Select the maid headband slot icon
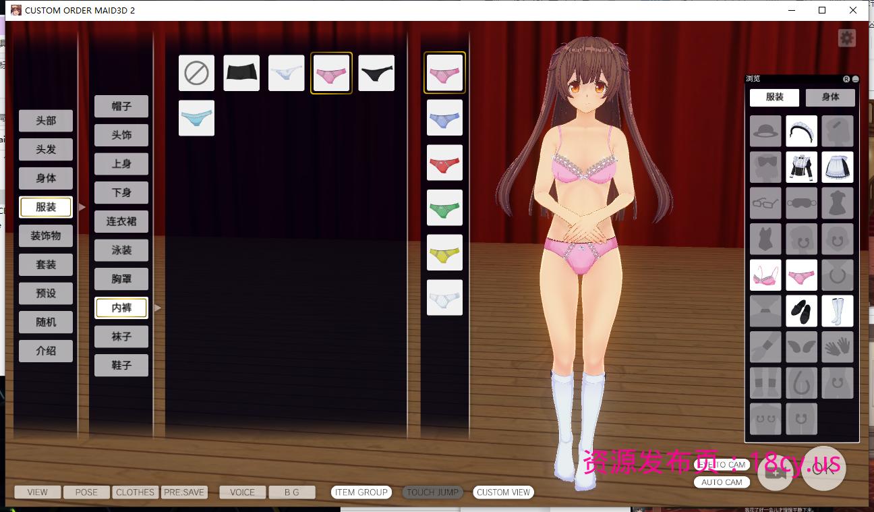Image resolution: width=874 pixels, height=512 pixels. 801,131
